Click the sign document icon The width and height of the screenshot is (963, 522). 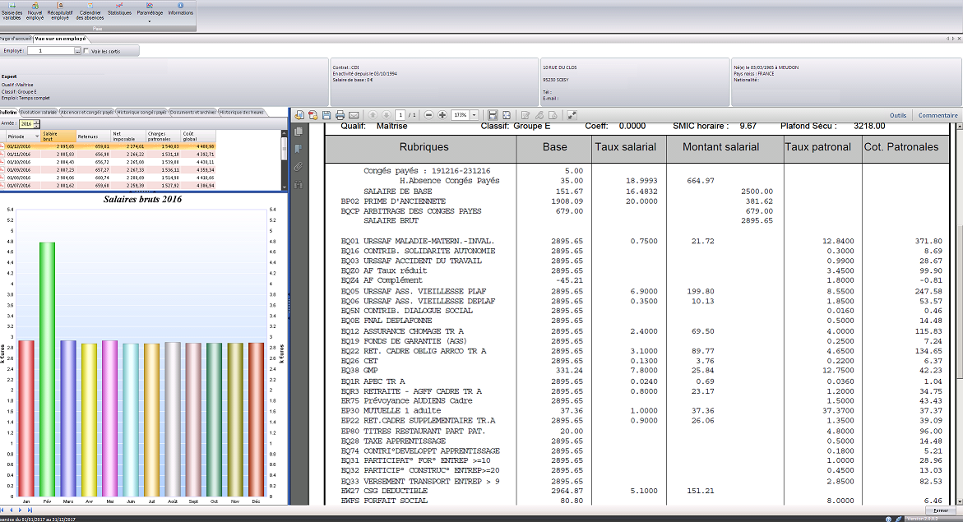553,115
